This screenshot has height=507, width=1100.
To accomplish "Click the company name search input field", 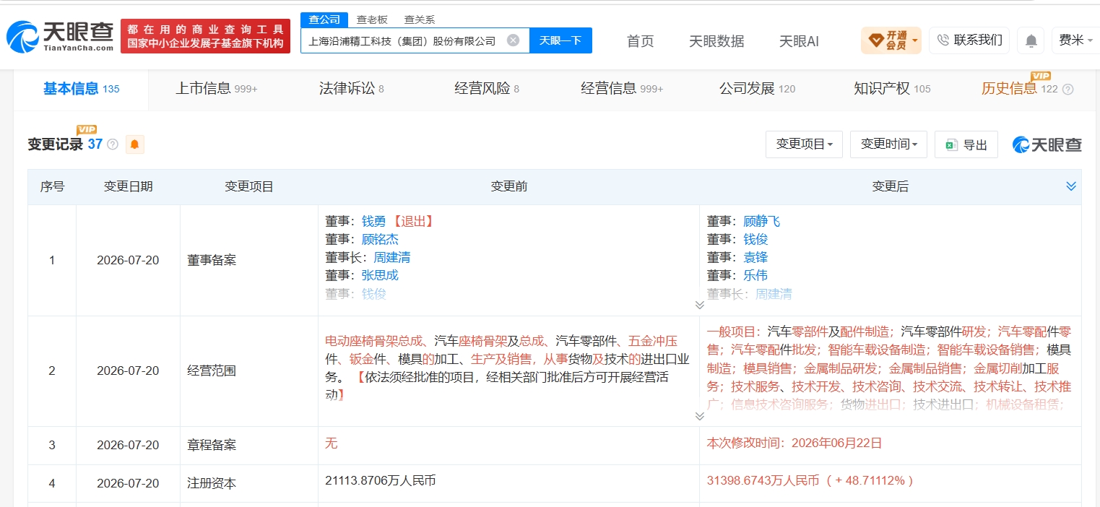I will click(x=404, y=40).
